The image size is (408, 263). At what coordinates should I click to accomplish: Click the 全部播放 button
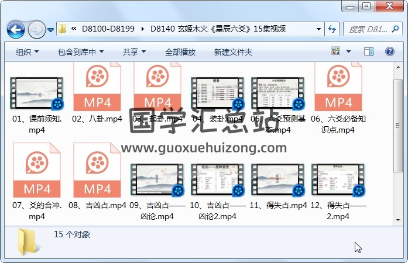tap(180, 52)
